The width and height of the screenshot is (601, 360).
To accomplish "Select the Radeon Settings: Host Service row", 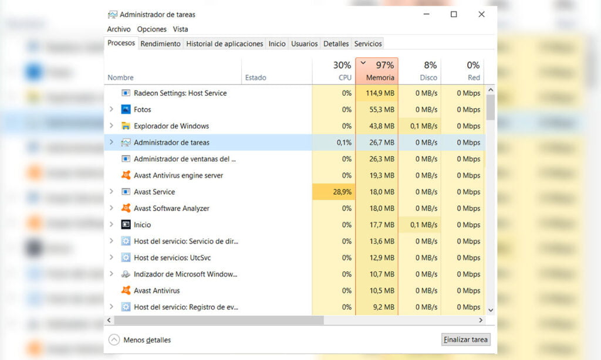I will click(295, 93).
